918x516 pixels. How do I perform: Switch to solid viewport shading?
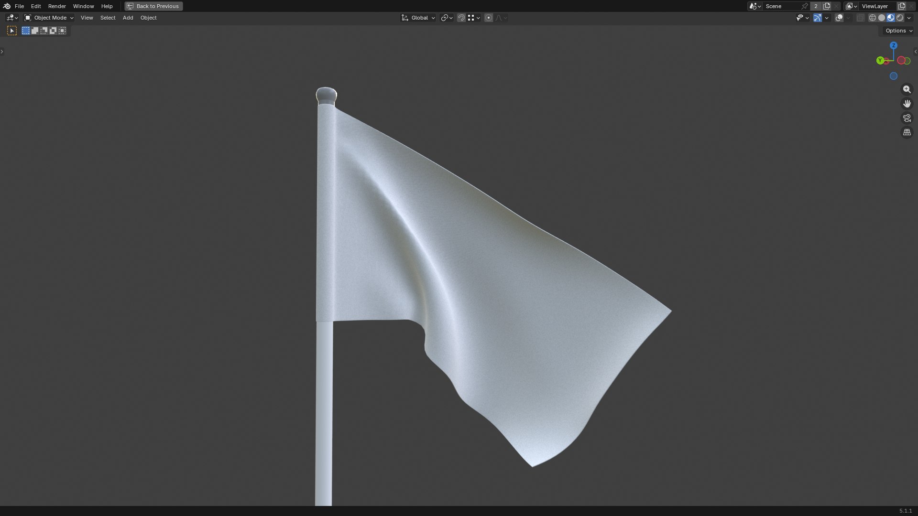click(x=882, y=18)
